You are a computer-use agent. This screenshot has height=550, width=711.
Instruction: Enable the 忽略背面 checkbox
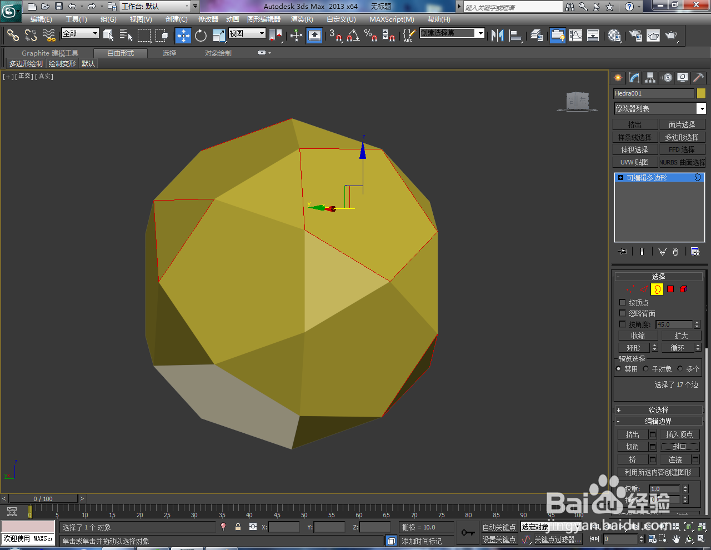tap(622, 313)
